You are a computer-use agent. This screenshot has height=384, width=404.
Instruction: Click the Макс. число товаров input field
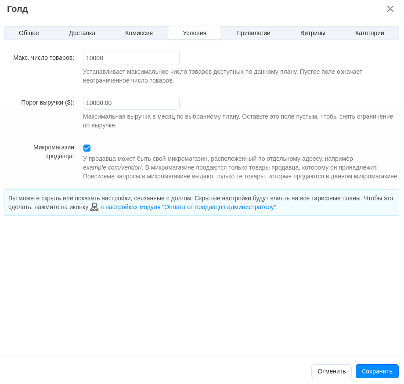131,58
